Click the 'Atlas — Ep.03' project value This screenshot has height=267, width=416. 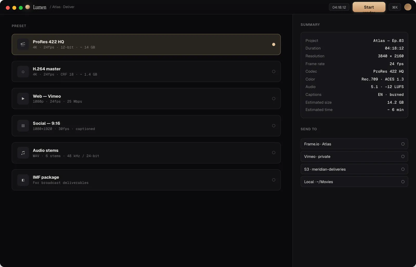388,41
